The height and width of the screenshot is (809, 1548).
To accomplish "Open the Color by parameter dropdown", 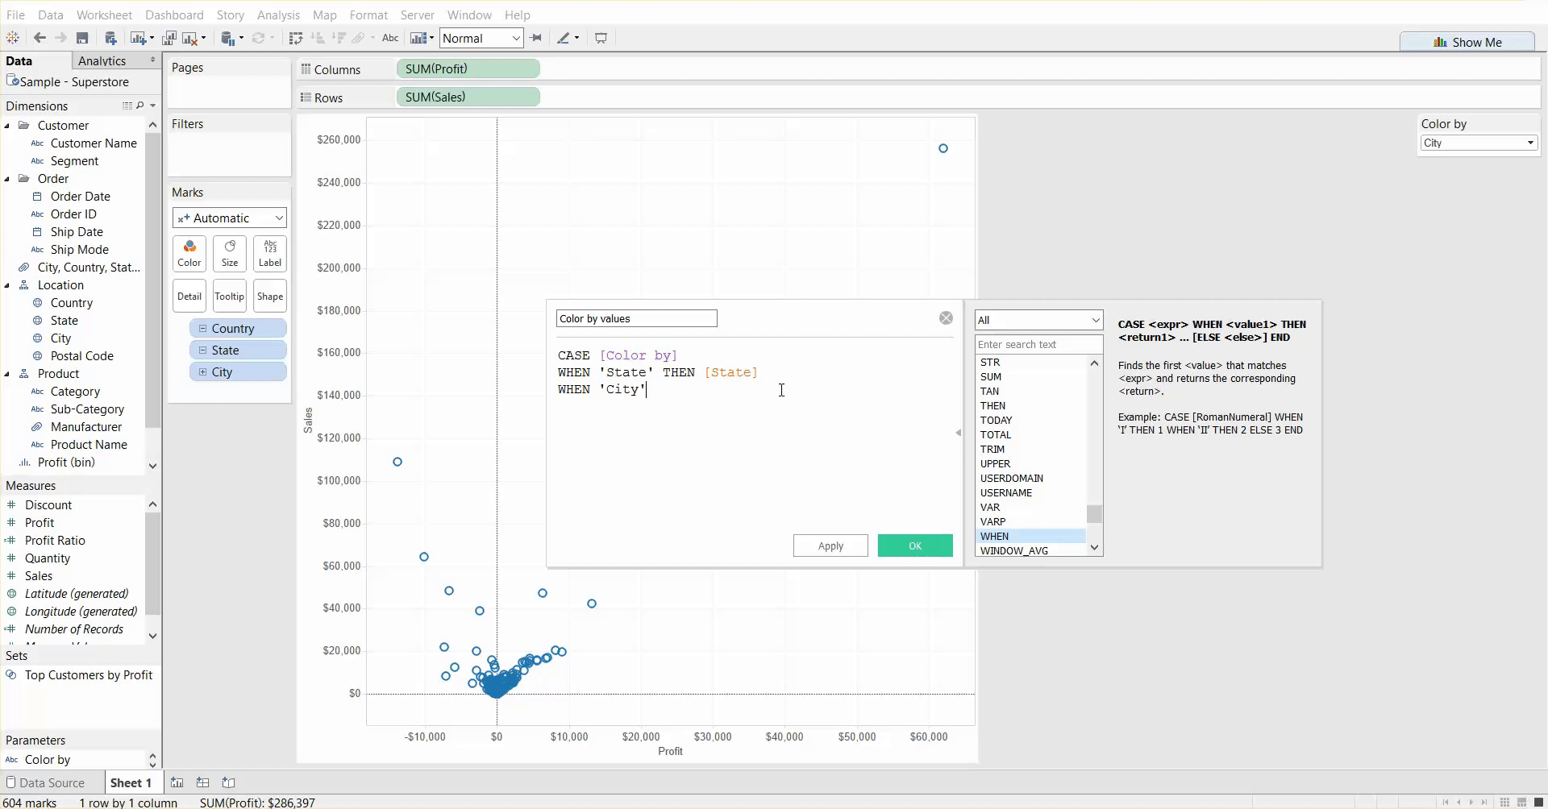I will pos(1479,143).
